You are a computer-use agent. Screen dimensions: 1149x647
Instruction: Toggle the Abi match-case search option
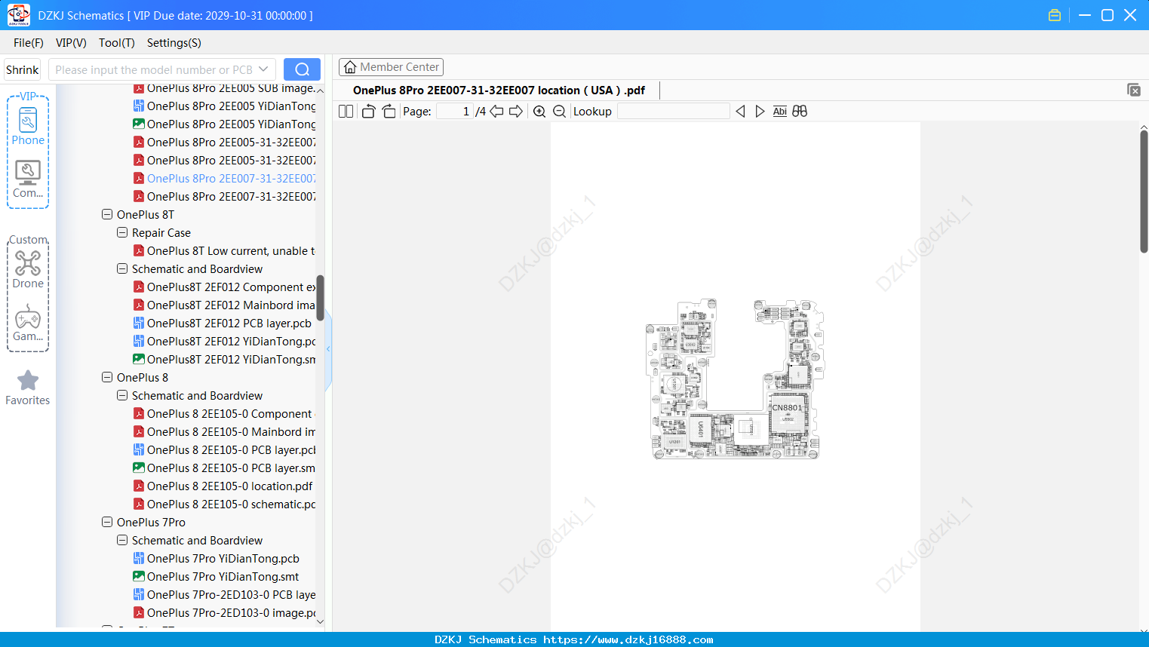pyautogui.click(x=780, y=112)
